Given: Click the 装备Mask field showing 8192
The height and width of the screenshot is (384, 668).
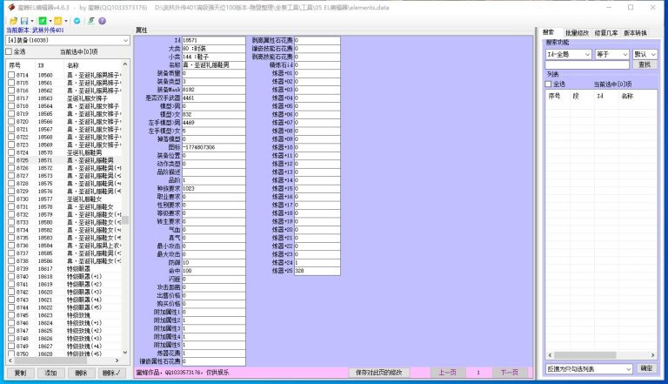Looking at the screenshot, I should pos(213,90).
